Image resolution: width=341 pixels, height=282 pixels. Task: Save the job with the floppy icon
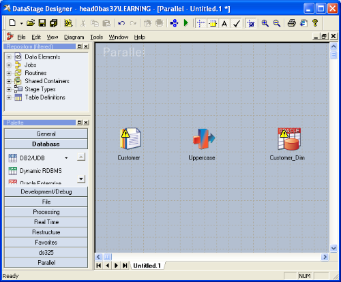tap(42, 23)
